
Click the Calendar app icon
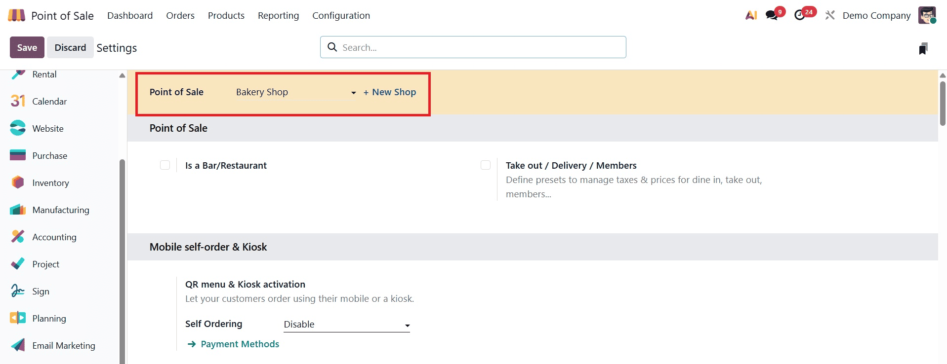point(18,101)
